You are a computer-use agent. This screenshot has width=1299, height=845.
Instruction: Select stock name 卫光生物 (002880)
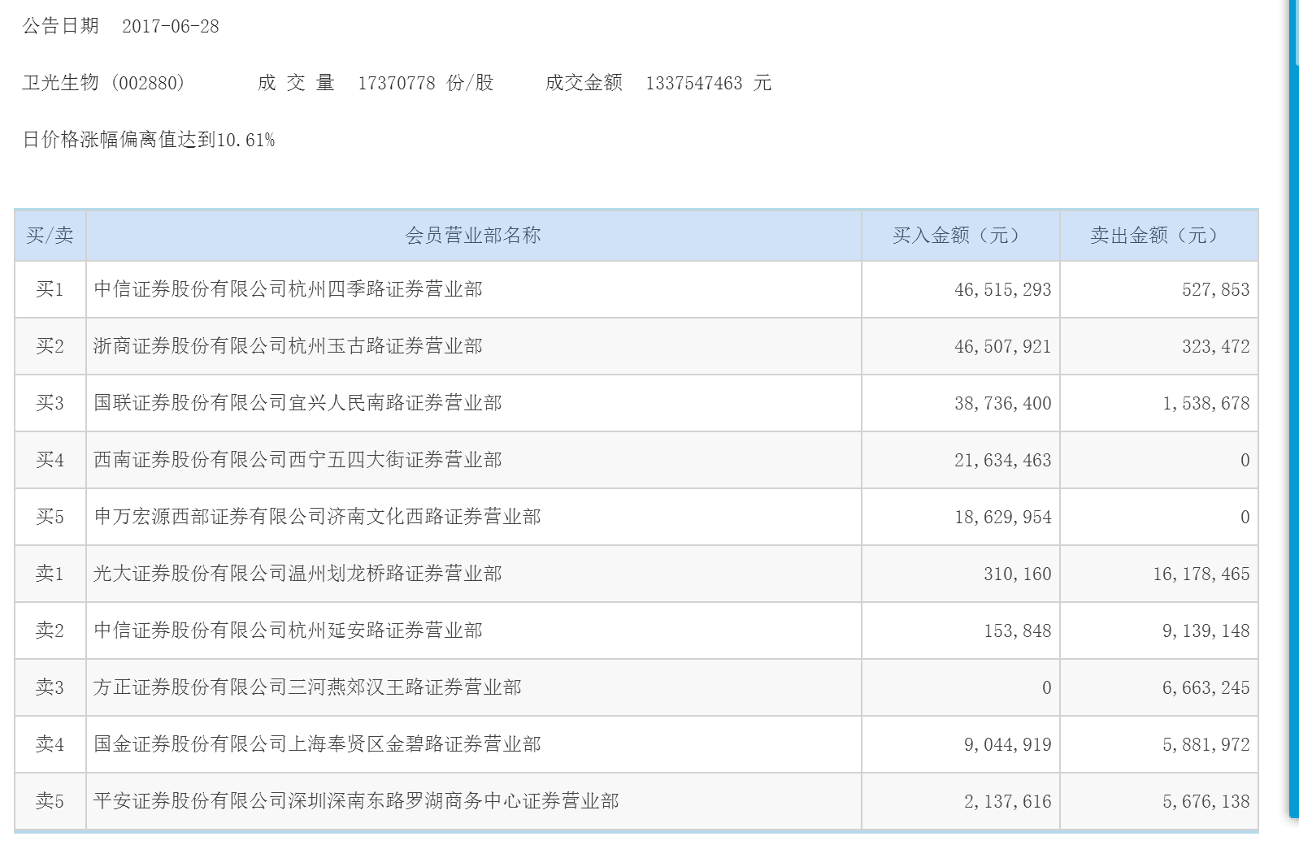click(x=104, y=83)
